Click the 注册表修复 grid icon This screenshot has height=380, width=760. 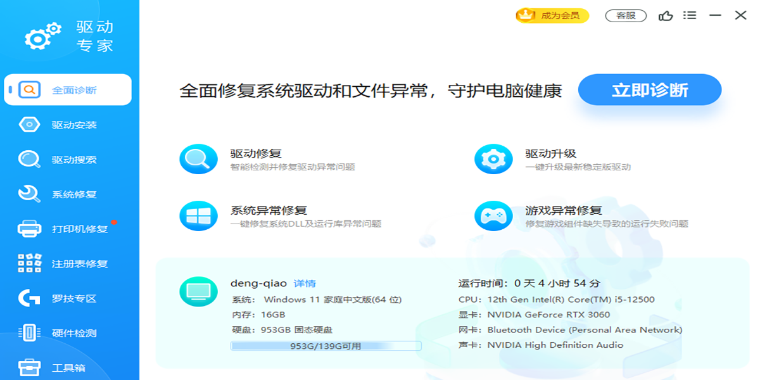(x=29, y=263)
